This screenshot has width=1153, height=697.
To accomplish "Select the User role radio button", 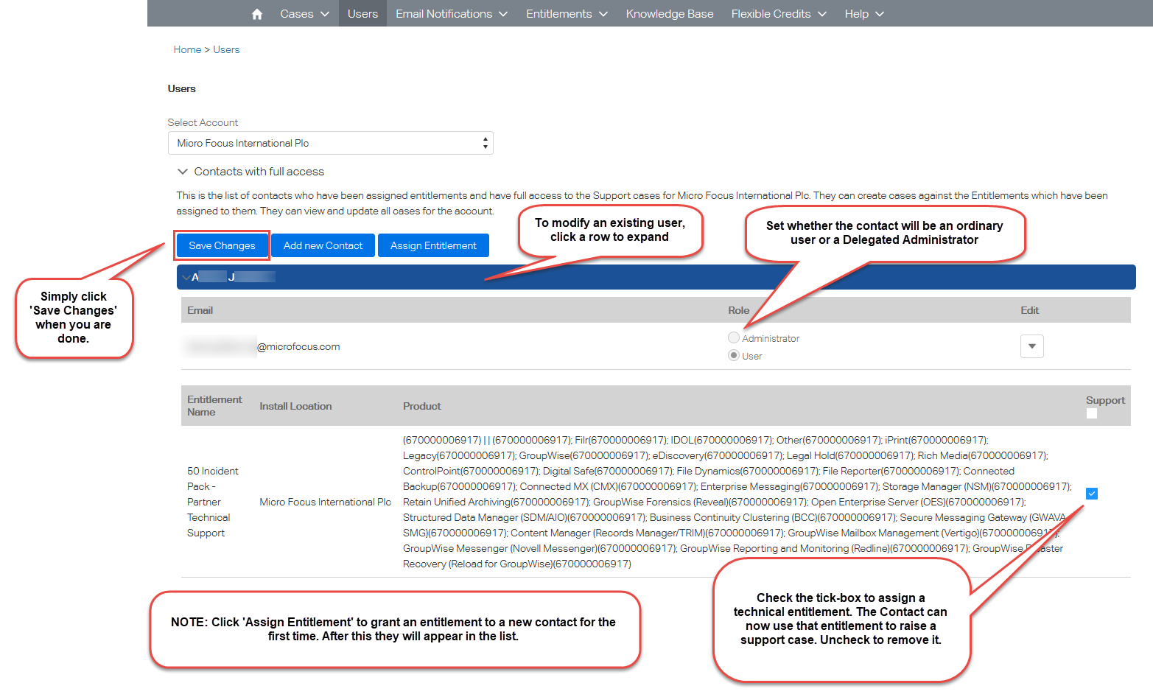I will click(734, 355).
